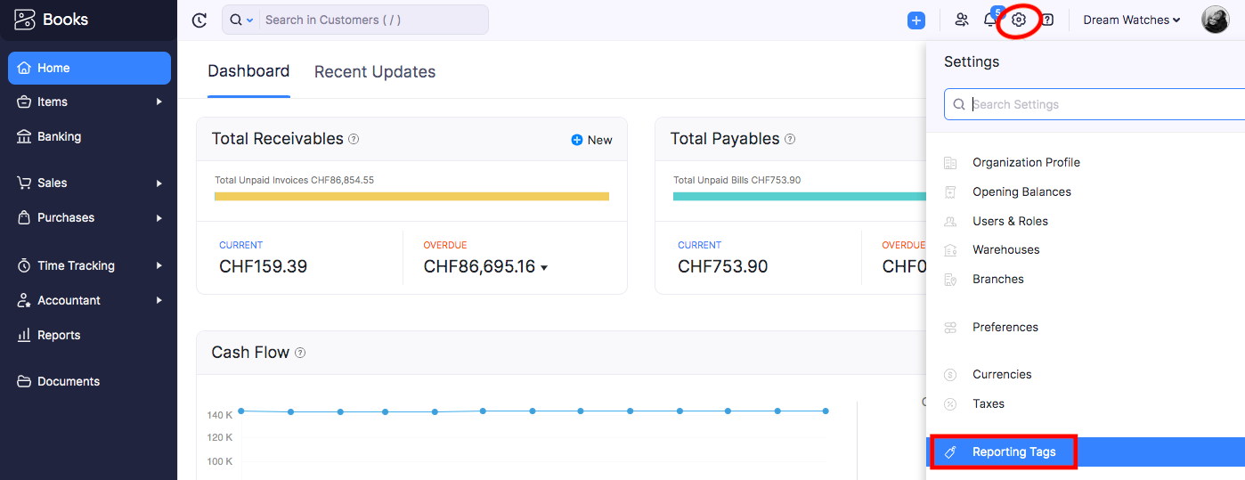This screenshot has width=1245, height=480.
Task: Click the help question mark icon
Action: click(x=1047, y=20)
